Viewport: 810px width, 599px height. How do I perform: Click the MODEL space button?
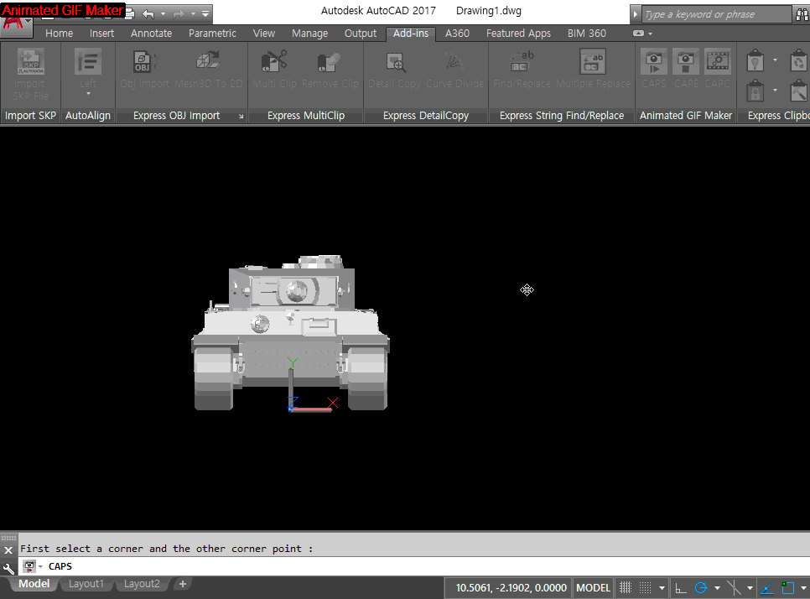click(x=593, y=588)
